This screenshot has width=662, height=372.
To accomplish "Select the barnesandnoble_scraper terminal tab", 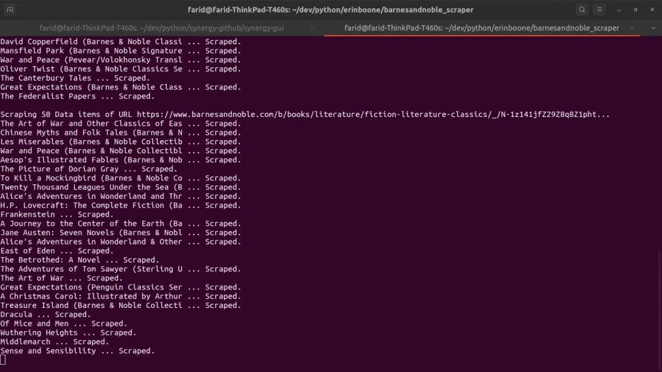I will (482, 28).
